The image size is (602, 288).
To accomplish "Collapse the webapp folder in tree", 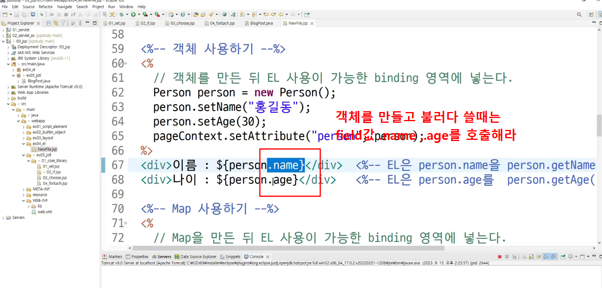I will [x=18, y=121].
